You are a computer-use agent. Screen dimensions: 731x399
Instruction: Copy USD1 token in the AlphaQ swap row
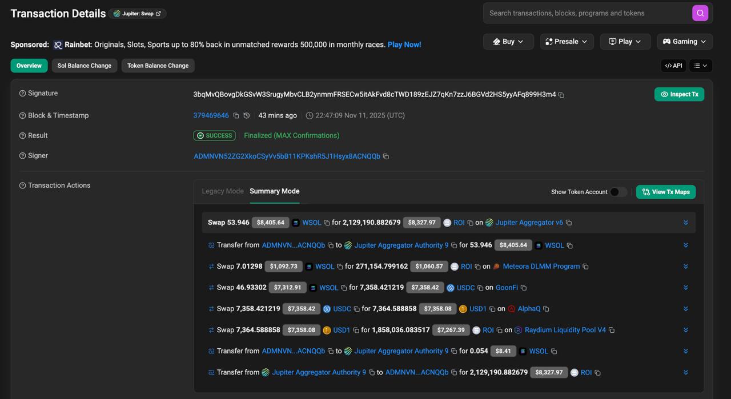492,309
